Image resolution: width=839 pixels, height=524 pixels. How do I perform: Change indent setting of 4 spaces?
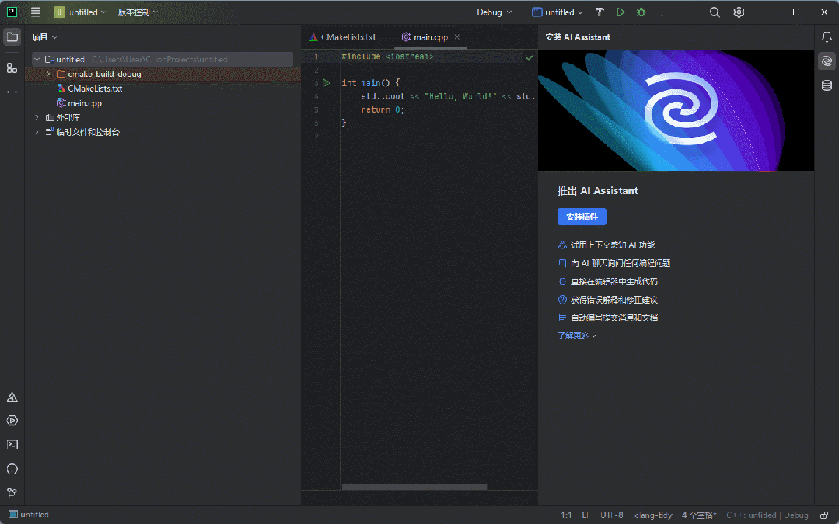pos(699,515)
